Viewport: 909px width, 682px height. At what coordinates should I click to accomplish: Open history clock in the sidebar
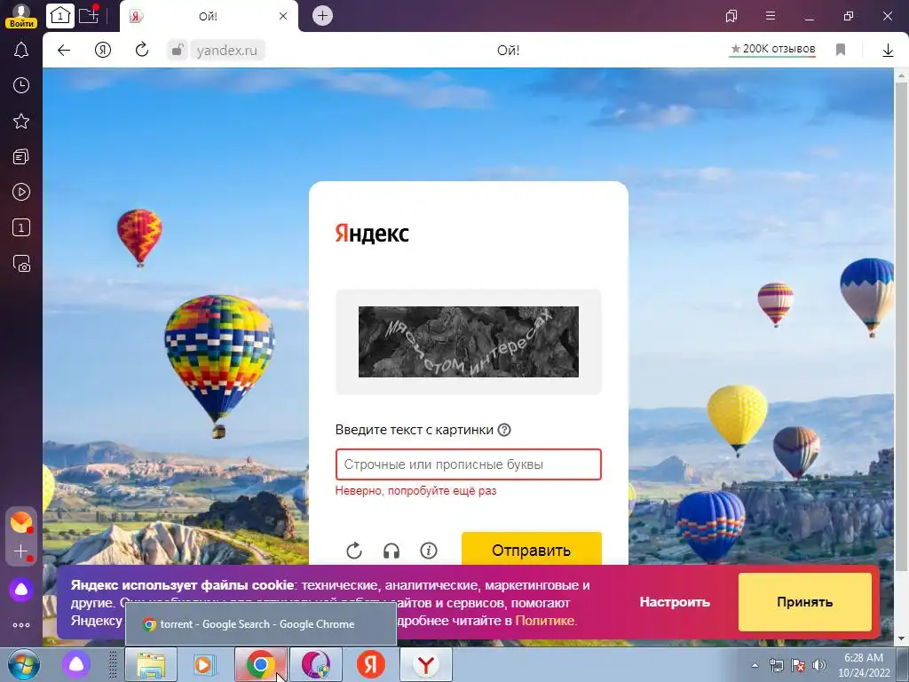pyautogui.click(x=21, y=86)
